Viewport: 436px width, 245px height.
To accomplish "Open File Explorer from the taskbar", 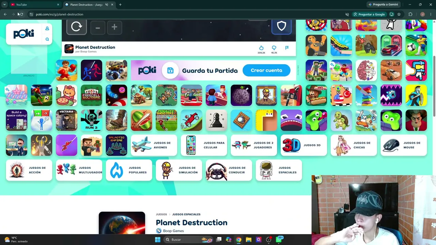I will pyautogui.click(x=248, y=240).
